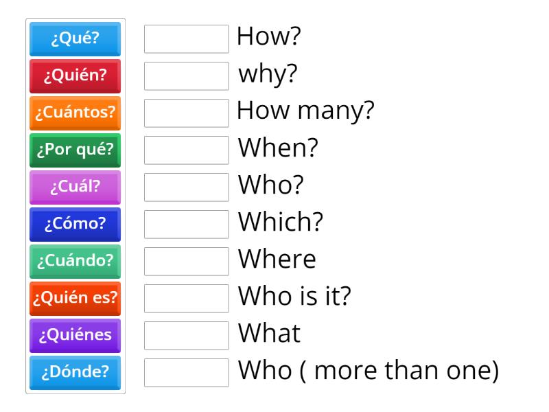The image size is (549, 412).
Task: Click the box beside Who (more than one)
Action: [186, 373]
